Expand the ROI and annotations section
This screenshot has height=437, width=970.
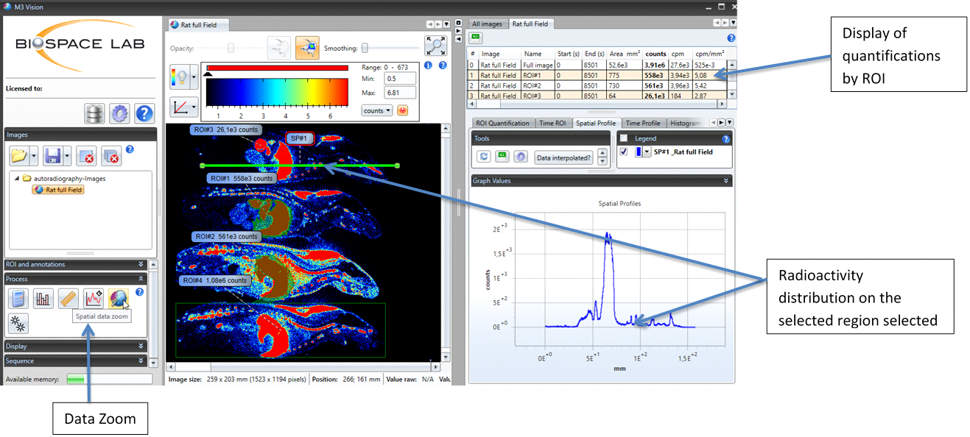pyautogui.click(x=75, y=264)
